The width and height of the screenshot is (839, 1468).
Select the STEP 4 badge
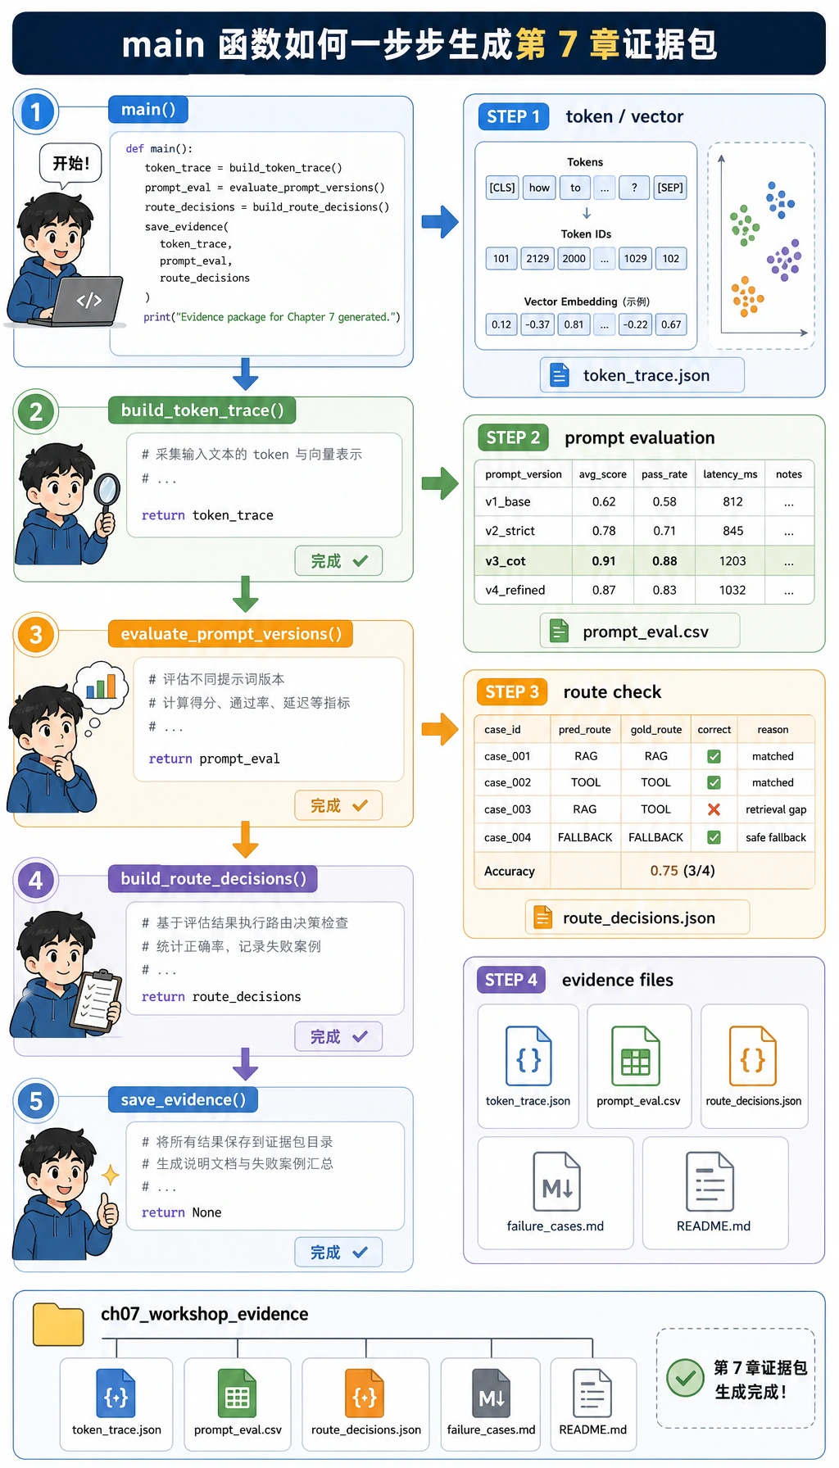point(511,980)
